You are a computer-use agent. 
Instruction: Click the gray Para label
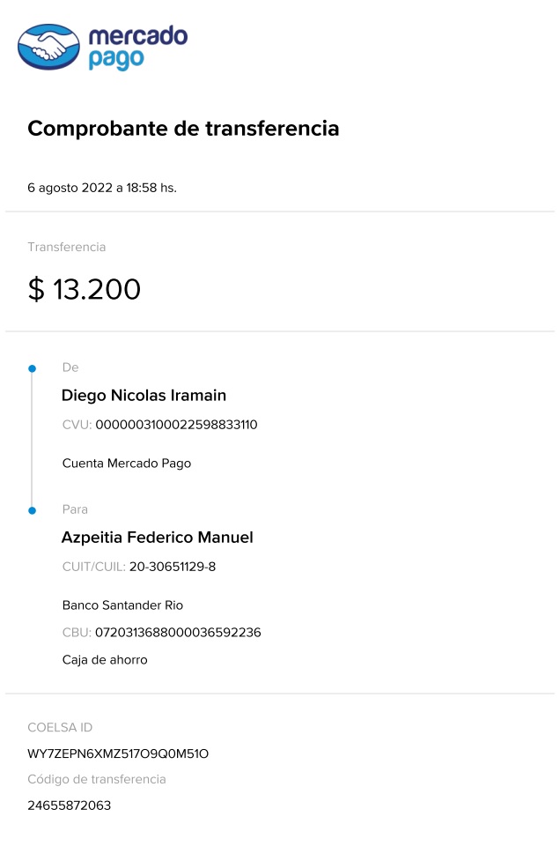tap(75, 509)
